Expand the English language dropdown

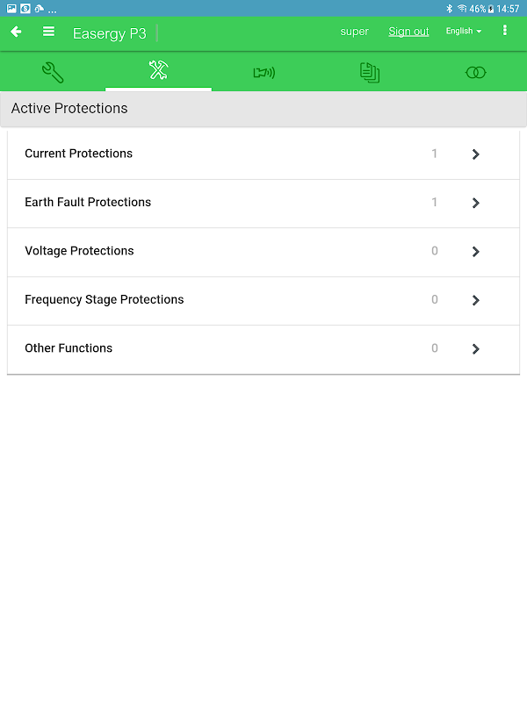(x=464, y=31)
